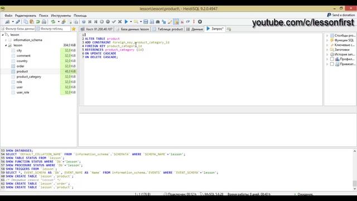Screen dimensions: 357x201
Task: Select the comment table
Action: coord(23,56)
